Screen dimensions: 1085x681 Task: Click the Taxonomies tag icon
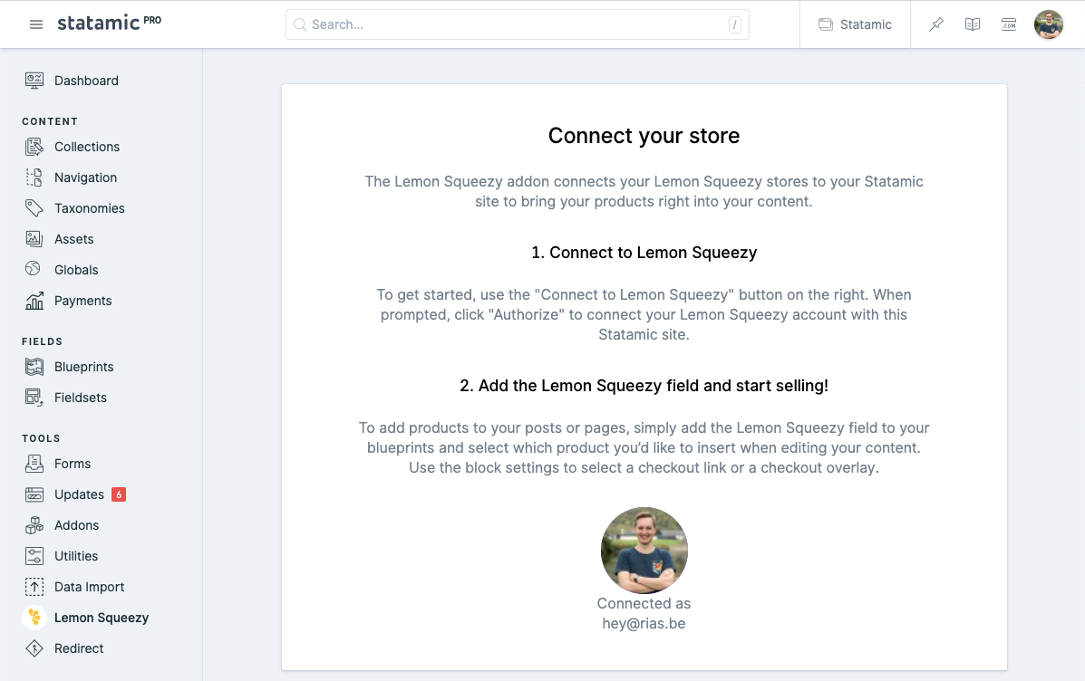tap(34, 208)
